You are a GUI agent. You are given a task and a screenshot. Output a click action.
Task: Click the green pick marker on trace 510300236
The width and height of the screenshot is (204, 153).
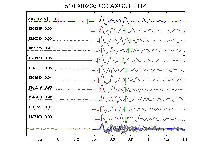click(x=87, y=21)
